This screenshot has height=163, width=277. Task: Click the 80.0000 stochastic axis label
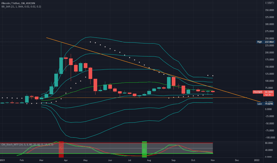[269, 143]
